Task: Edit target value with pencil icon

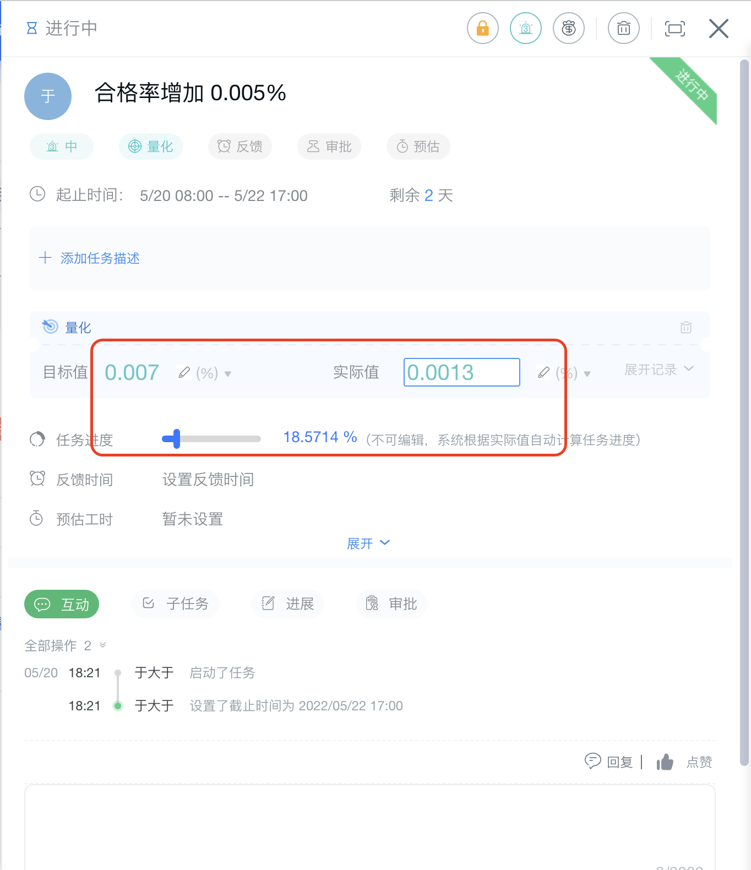Action: 184,373
